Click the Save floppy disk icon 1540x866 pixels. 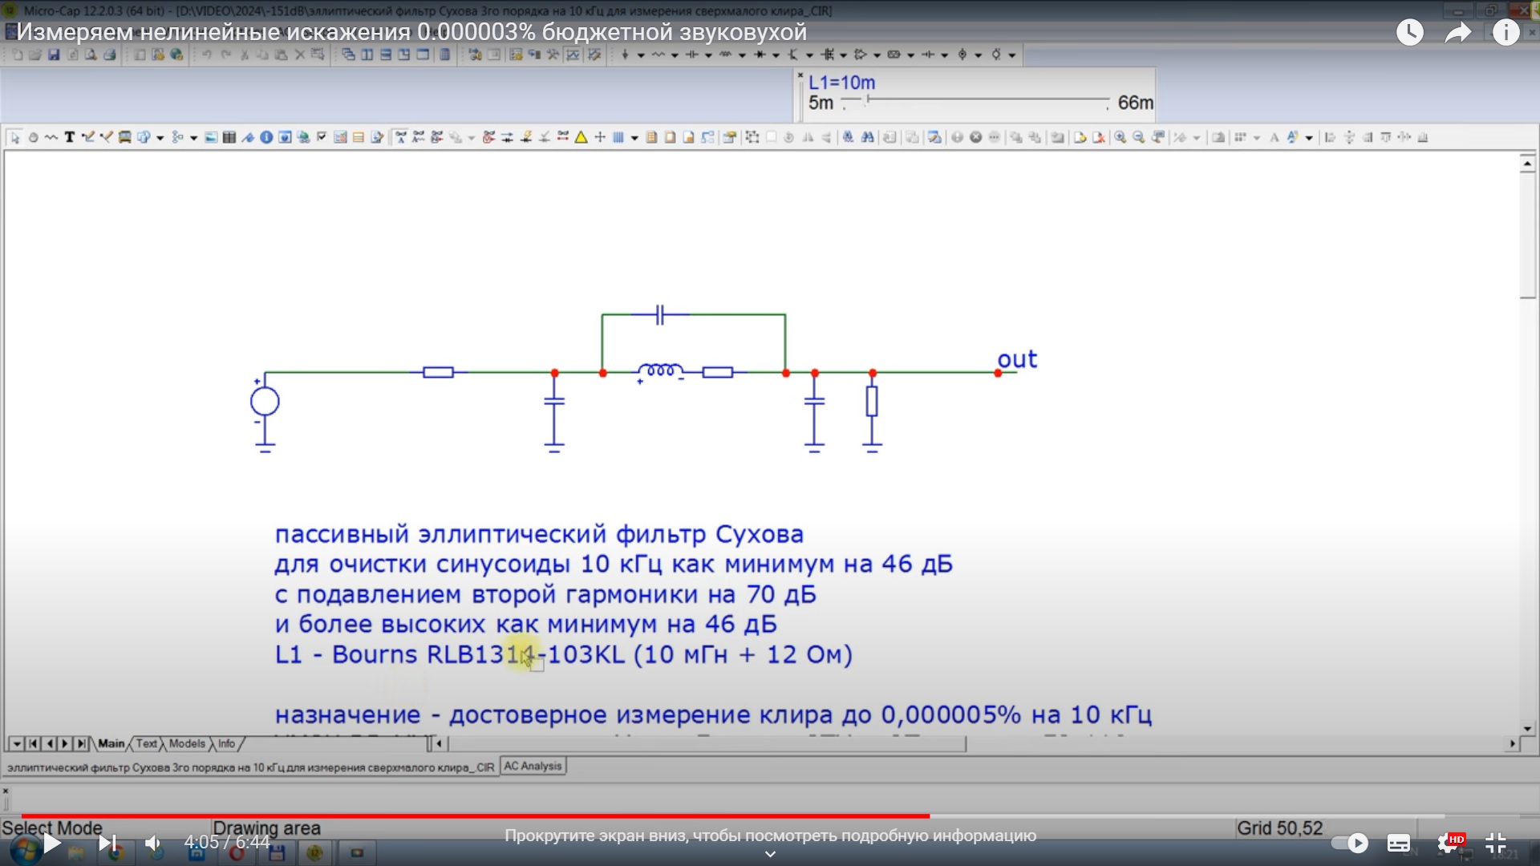pyautogui.click(x=54, y=55)
